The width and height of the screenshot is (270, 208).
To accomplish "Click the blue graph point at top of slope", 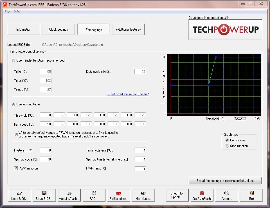I will tap(216, 57).
